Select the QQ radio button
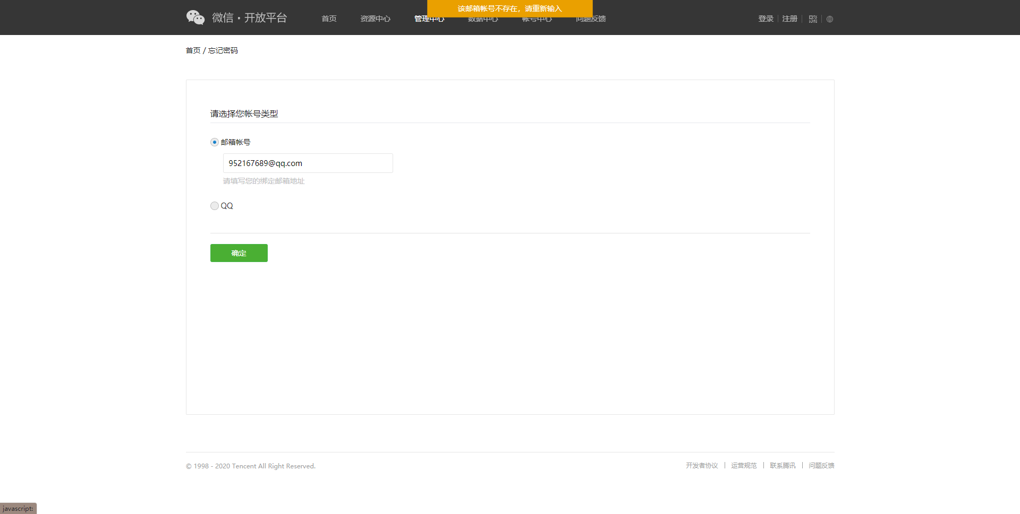1020x514 pixels. [215, 206]
